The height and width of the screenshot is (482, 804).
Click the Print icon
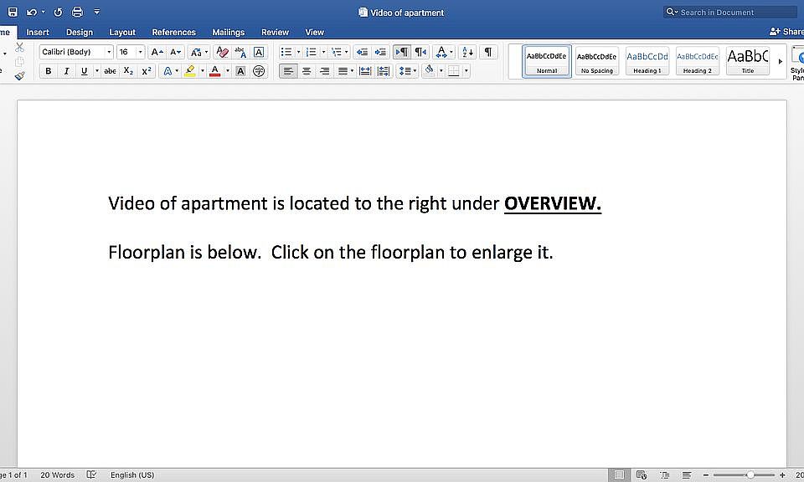coord(77,12)
